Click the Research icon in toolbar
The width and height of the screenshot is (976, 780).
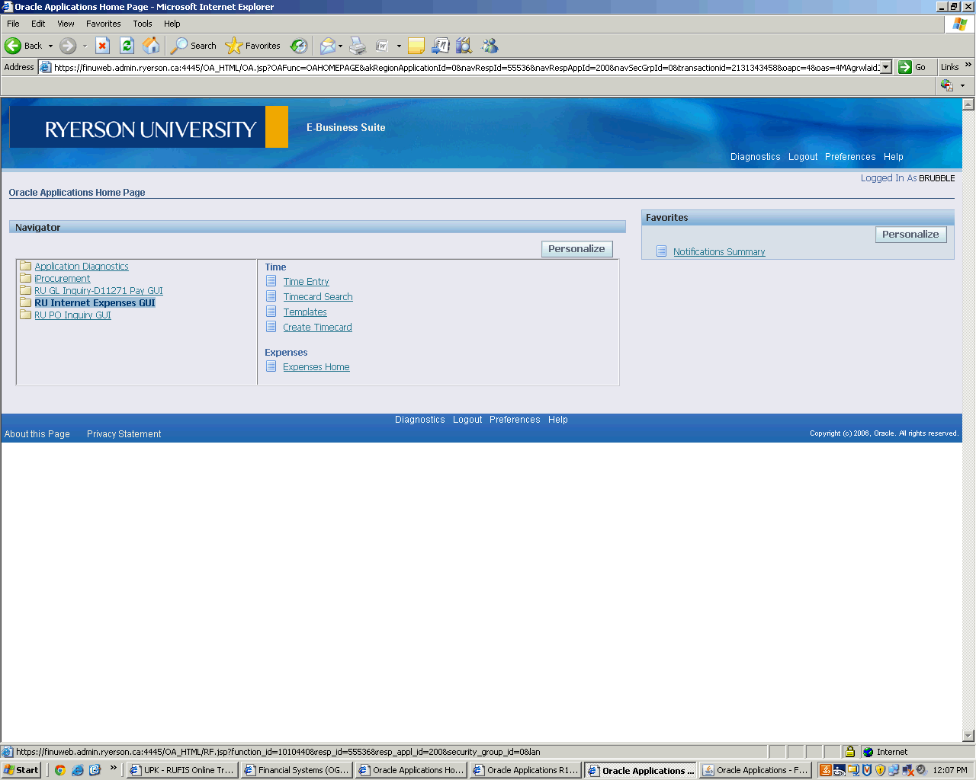click(464, 46)
